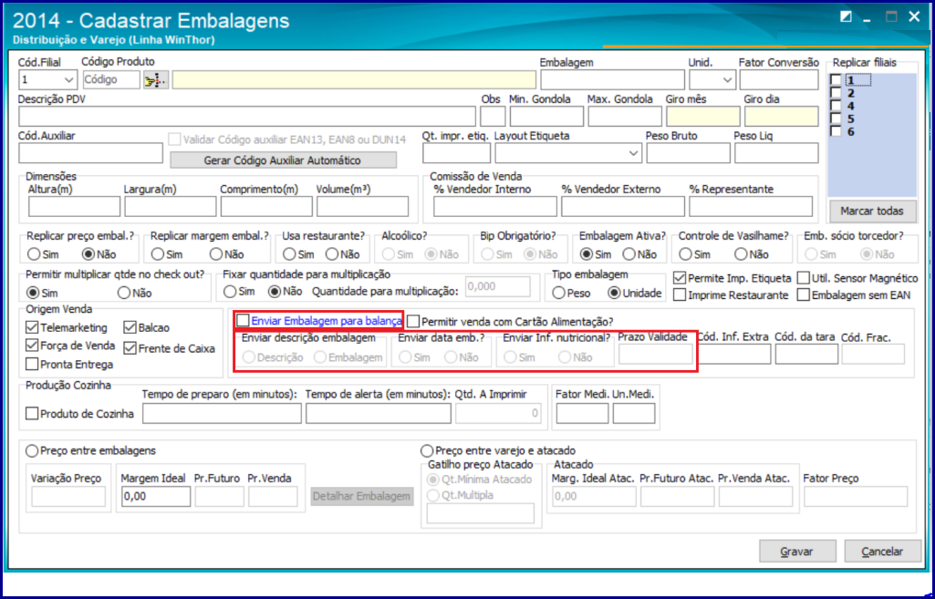The image size is (935, 599).
Task: Select Não for Permitir multiplicar qtde
Action: pyautogui.click(x=124, y=293)
